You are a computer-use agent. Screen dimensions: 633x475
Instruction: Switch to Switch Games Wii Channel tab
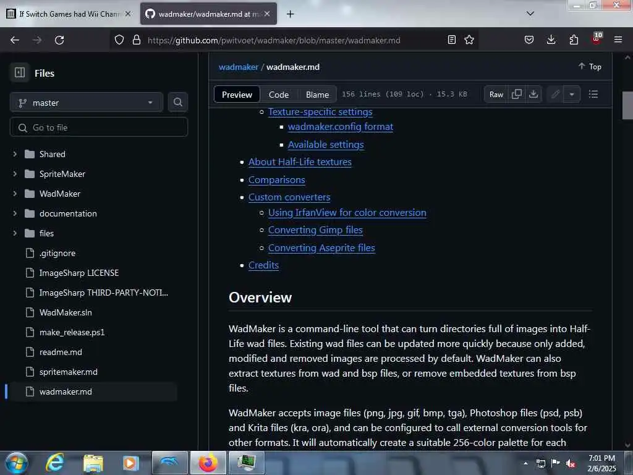pos(69,14)
